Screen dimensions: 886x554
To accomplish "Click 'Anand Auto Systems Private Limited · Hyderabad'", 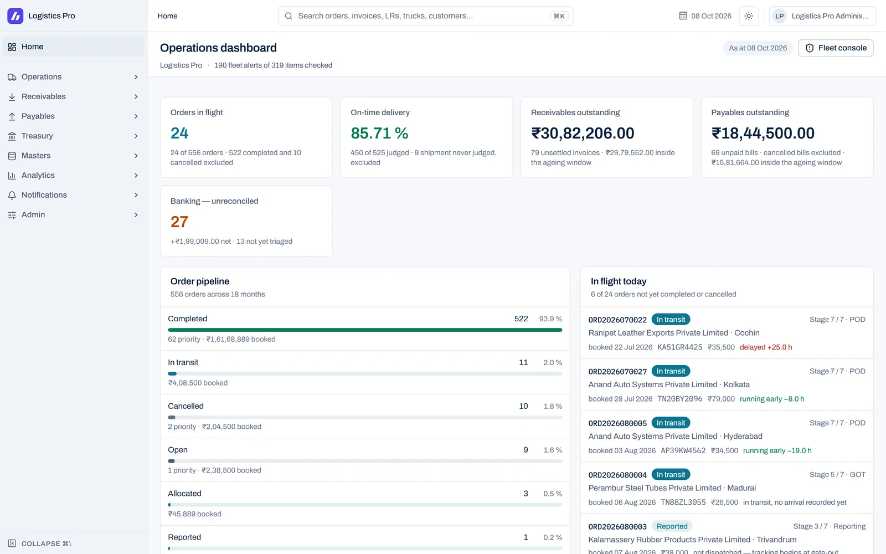I will [675, 437].
